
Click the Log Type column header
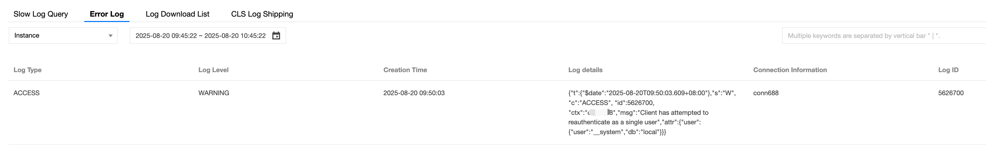[28, 70]
